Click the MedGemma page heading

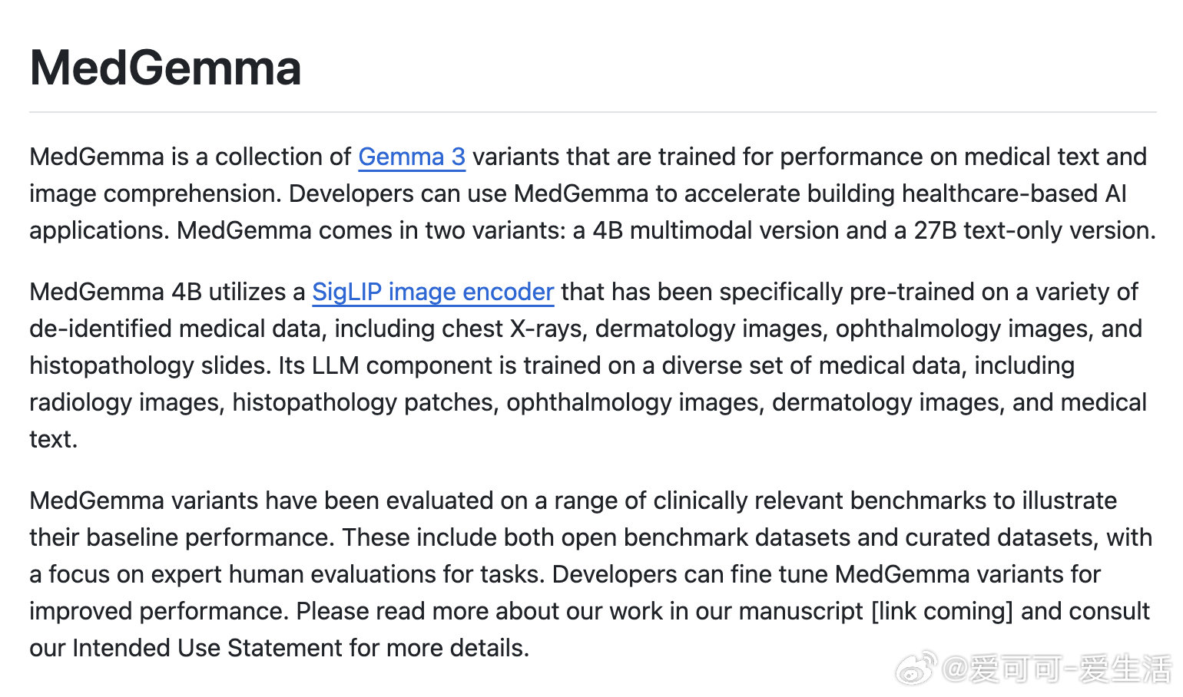(165, 68)
